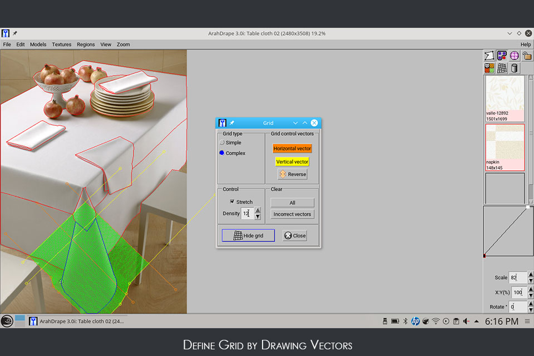Screen dimensions: 534x356
Task: Toggle the open padlock icon
Action: click(527, 56)
